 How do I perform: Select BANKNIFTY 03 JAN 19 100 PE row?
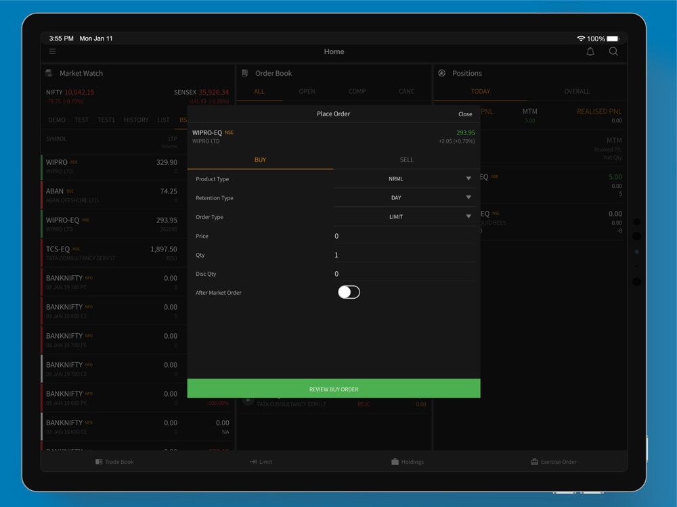tap(114, 282)
